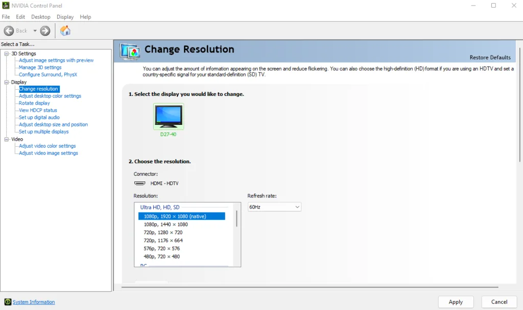Open the Display menu
The width and height of the screenshot is (523, 310).
[65, 17]
